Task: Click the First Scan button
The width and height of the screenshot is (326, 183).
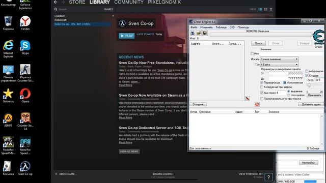Action: point(258,43)
